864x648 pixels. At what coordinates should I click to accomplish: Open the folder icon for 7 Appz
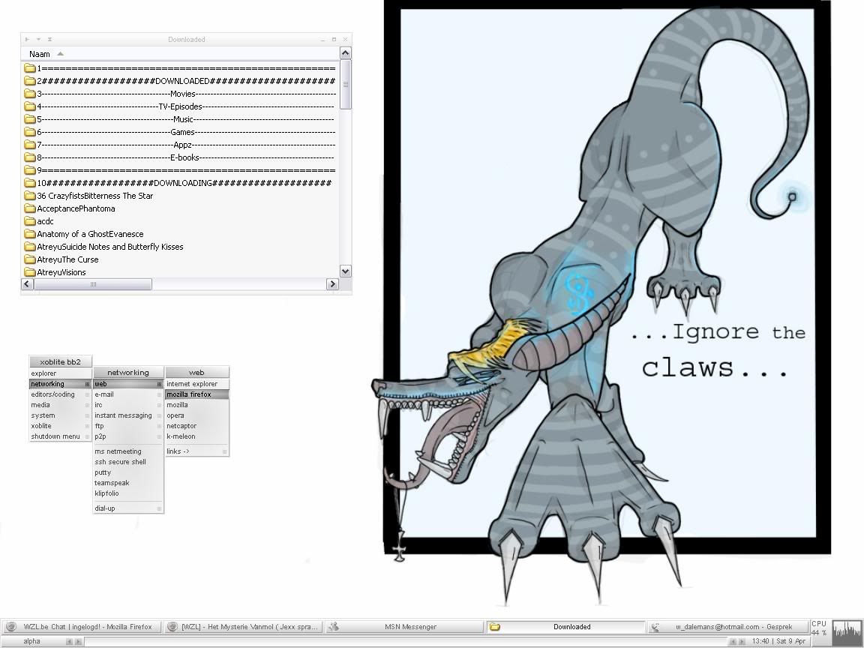[30, 145]
